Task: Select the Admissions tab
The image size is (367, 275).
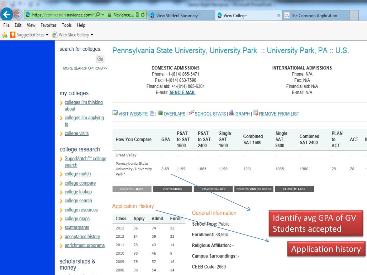Action: tap(172, 189)
